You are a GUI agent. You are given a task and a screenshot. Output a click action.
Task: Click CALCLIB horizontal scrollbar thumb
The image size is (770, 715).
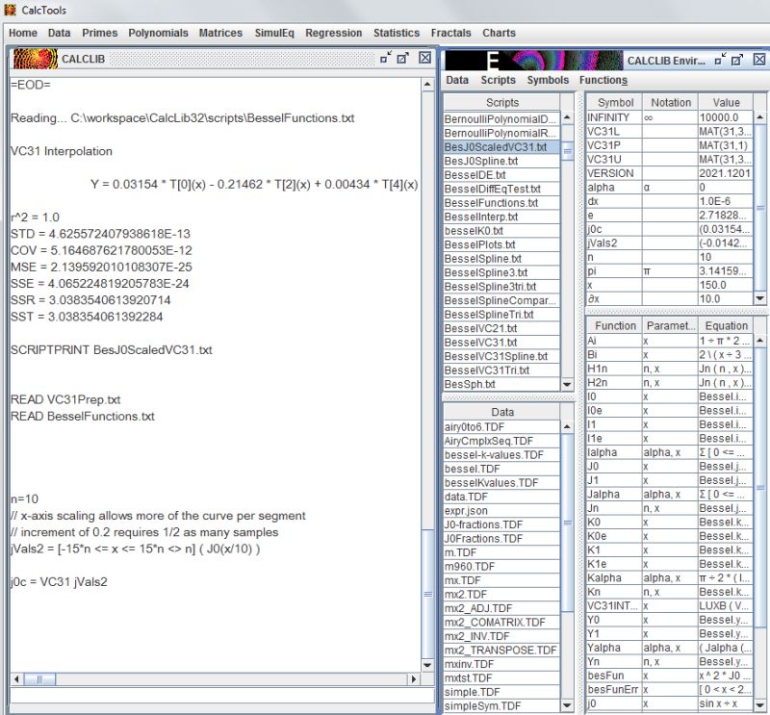pos(39,679)
